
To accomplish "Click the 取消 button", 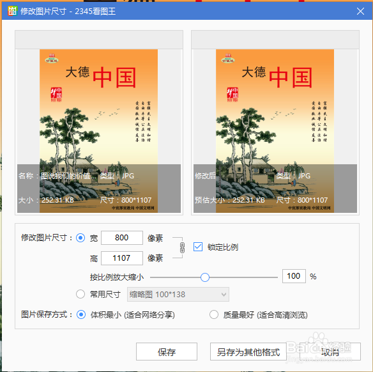I will pyautogui.click(x=330, y=352).
